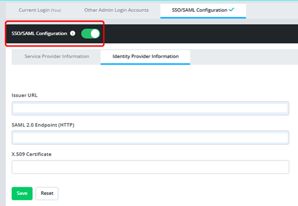The image size is (298, 206).
Task: Open the Other Admin Login Accounts tab
Action: tap(116, 10)
